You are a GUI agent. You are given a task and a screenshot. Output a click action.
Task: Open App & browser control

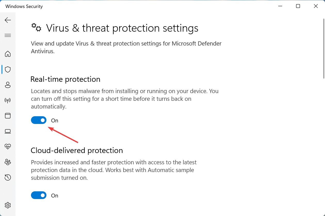pyautogui.click(x=8, y=116)
